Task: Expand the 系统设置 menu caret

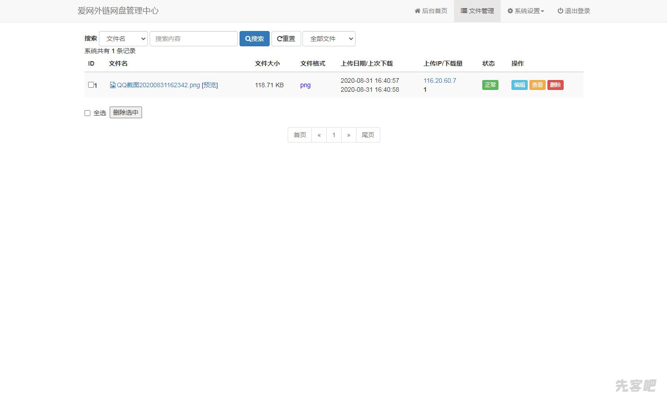Action: [x=542, y=11]
